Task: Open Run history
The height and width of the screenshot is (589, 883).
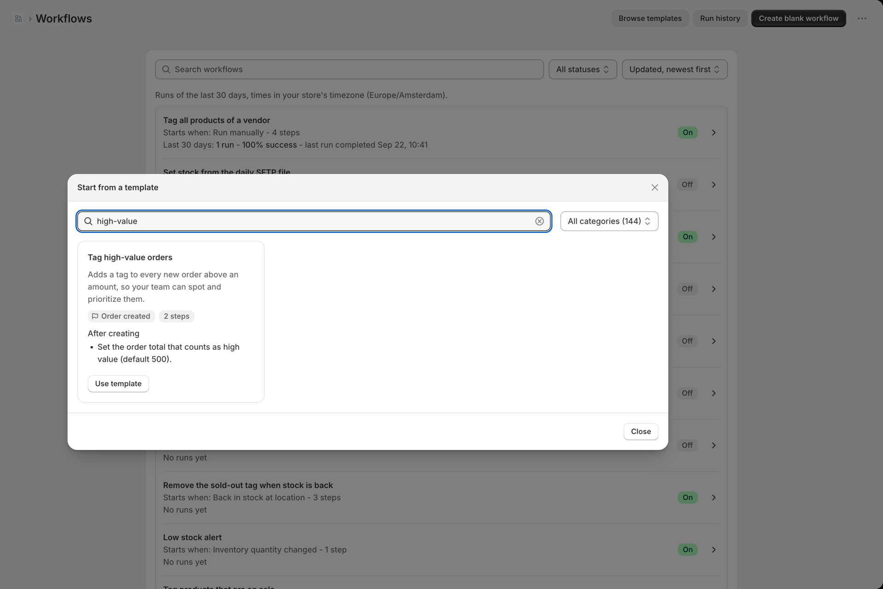Action: pos(720,18)
